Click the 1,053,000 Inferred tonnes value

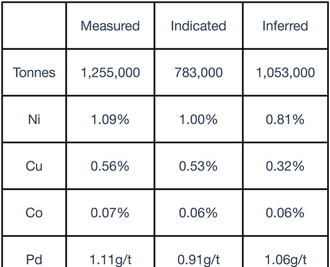(x=285, y=73)
